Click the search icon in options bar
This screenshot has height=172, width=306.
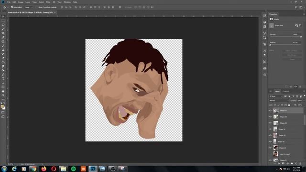(296, 7)
